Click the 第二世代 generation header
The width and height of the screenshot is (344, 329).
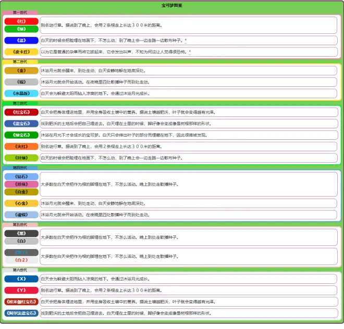pyautogui.click(x=20, y=62)
